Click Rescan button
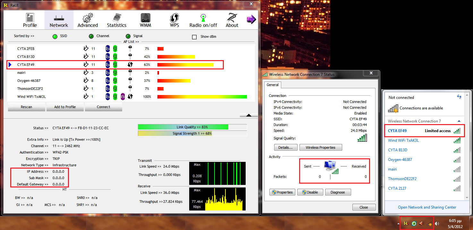 coord(26,107)
